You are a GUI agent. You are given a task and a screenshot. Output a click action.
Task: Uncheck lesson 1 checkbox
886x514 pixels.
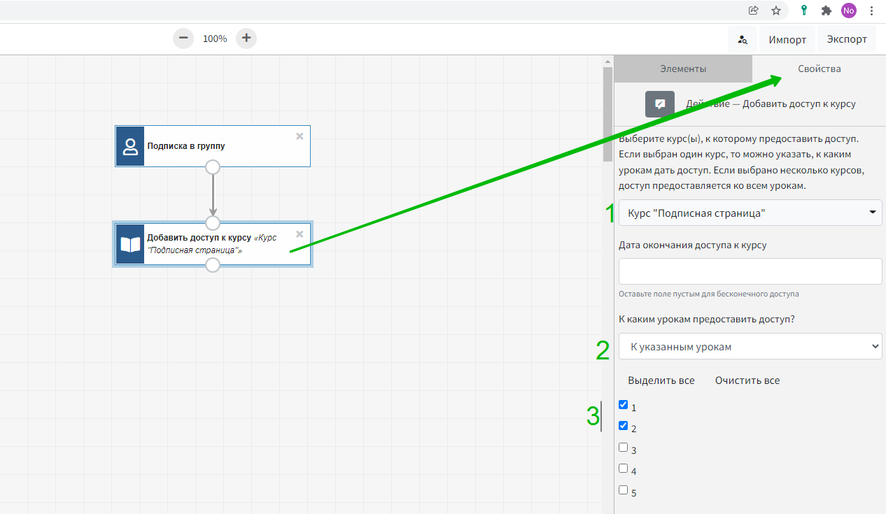pos(624,404)
